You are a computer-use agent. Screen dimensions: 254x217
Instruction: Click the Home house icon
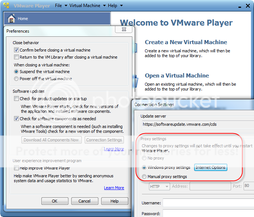(x=11, y=18)
